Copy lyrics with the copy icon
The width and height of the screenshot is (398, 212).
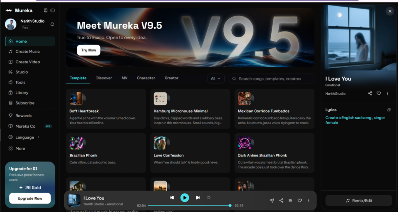pyautogui.click(x=389, y=110)
